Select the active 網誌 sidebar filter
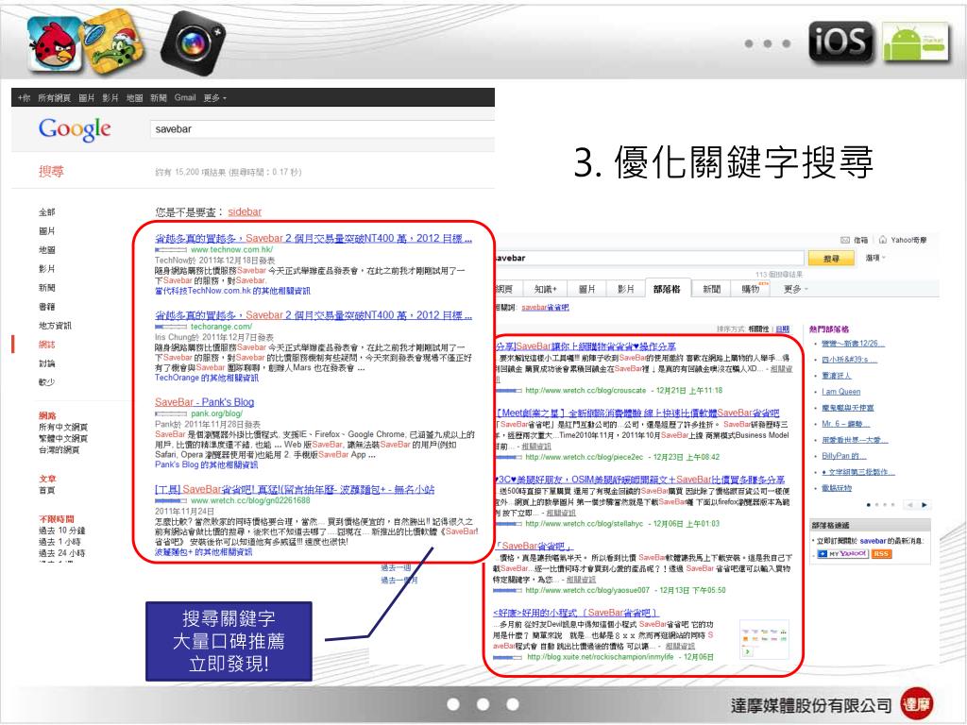967x725 pixels. click(x=47, y=344)
